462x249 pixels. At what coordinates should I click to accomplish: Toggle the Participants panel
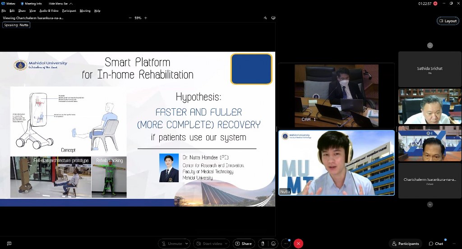click(x=405, y=244)
